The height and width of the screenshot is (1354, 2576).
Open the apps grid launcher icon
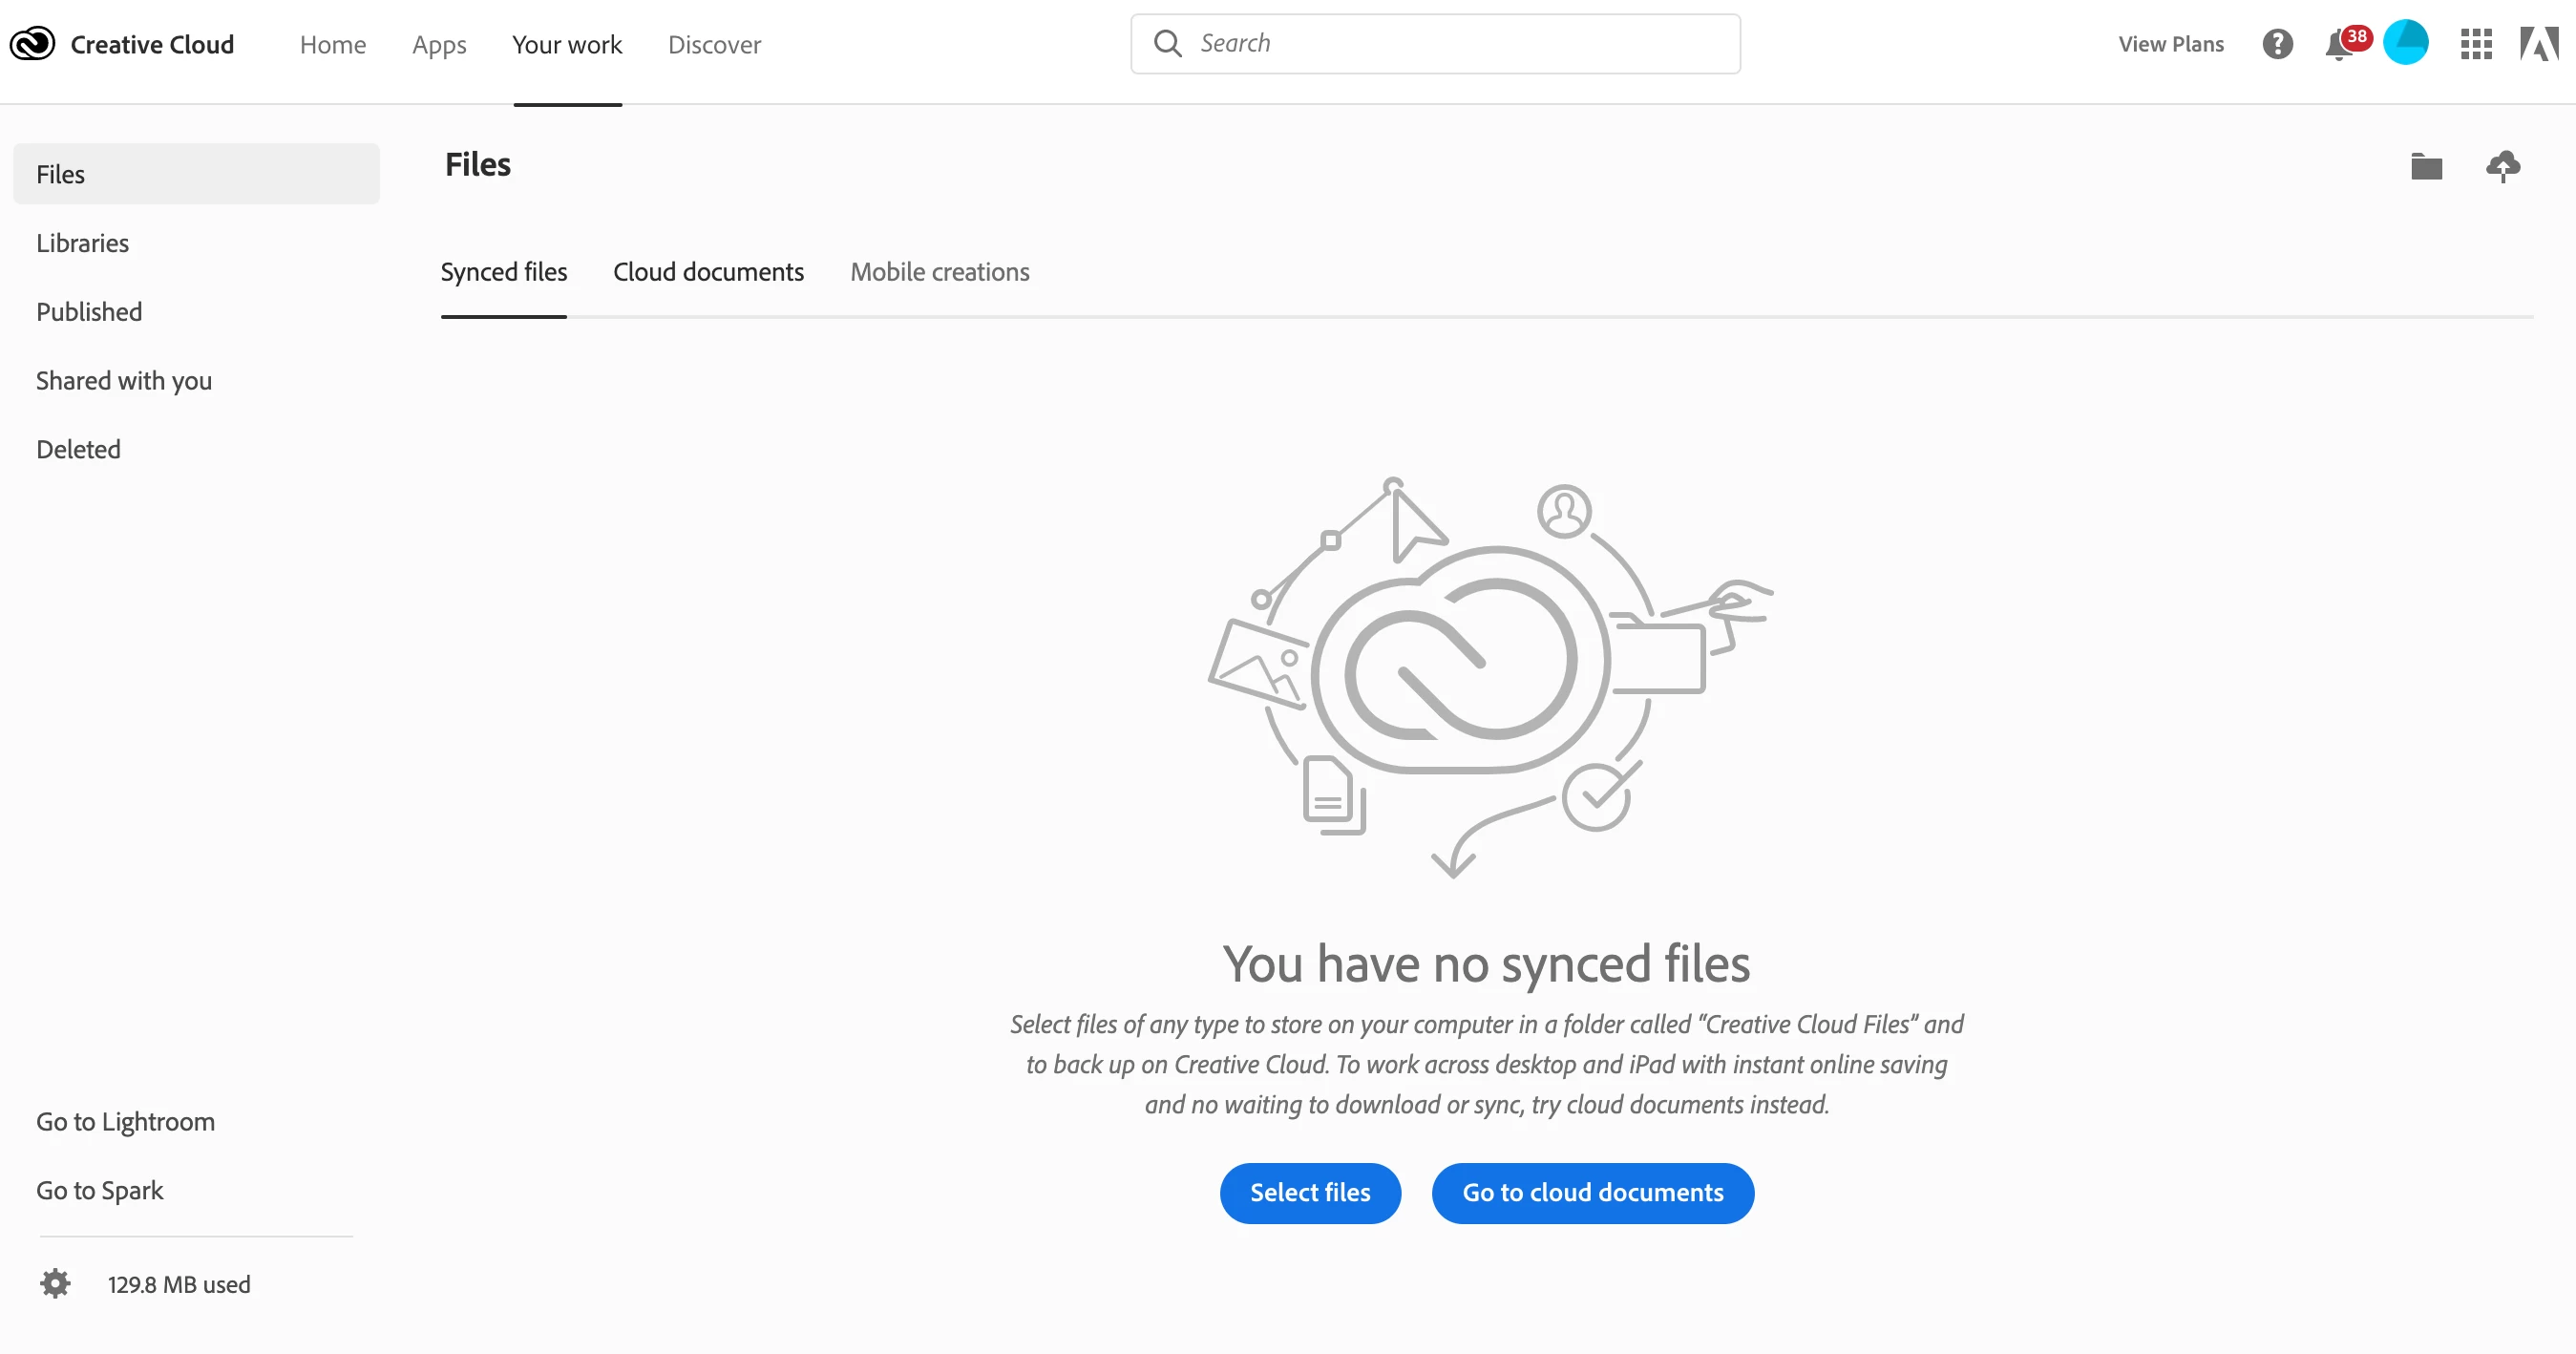click(2476, 44)
